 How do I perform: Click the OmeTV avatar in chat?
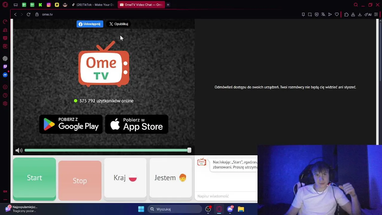[202, 162]
